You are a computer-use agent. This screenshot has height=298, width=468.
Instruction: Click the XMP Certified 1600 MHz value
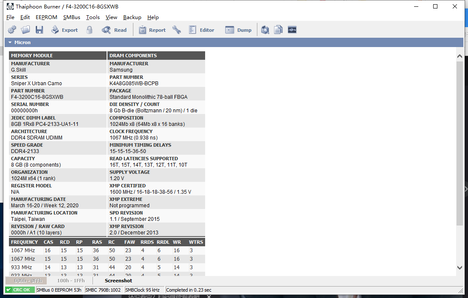[150, 192]
